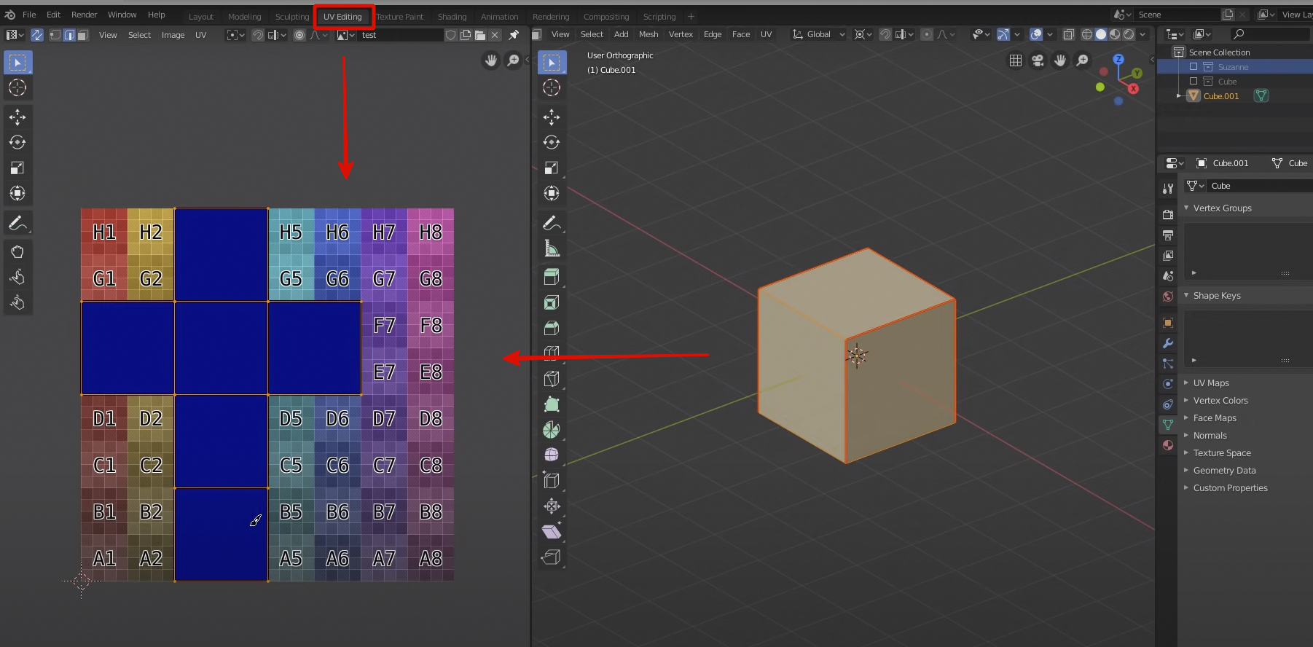Viewport: 1313px width, 647px height.
Task: Open the Modifier properties wrench tab
Action: click(x=1168, y=343)
